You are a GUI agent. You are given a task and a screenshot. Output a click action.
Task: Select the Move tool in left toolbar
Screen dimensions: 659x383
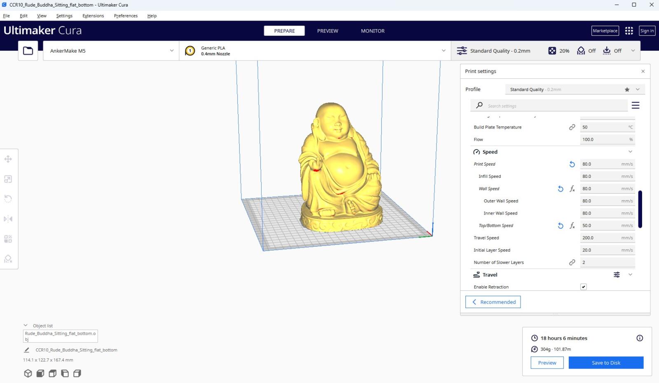[x=8, y=159]
